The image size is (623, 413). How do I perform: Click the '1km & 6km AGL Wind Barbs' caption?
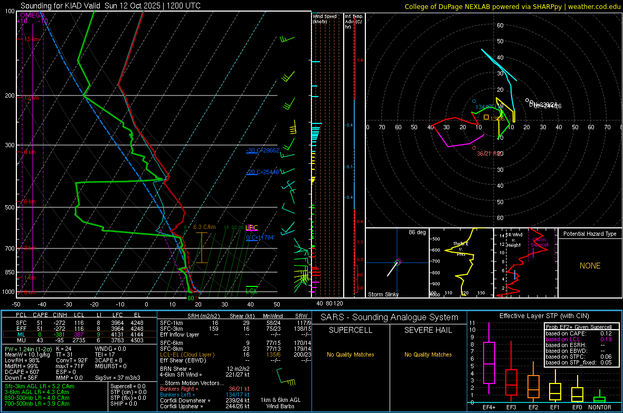[x=280, y=403]
